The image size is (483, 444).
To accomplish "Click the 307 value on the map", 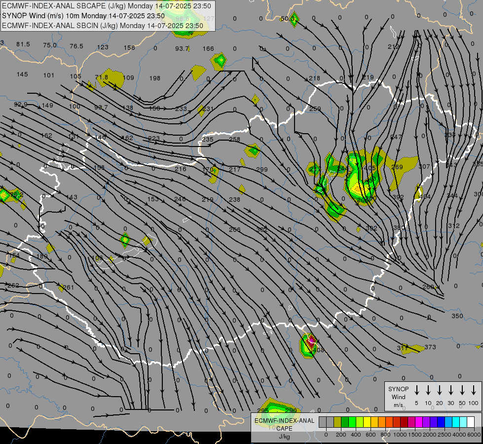I will [424, 166].
